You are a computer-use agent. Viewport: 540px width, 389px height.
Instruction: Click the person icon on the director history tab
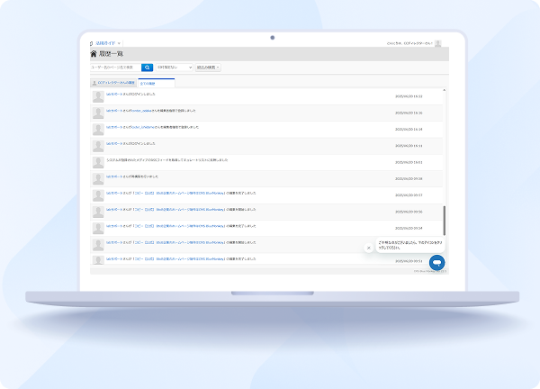point(94,83)
